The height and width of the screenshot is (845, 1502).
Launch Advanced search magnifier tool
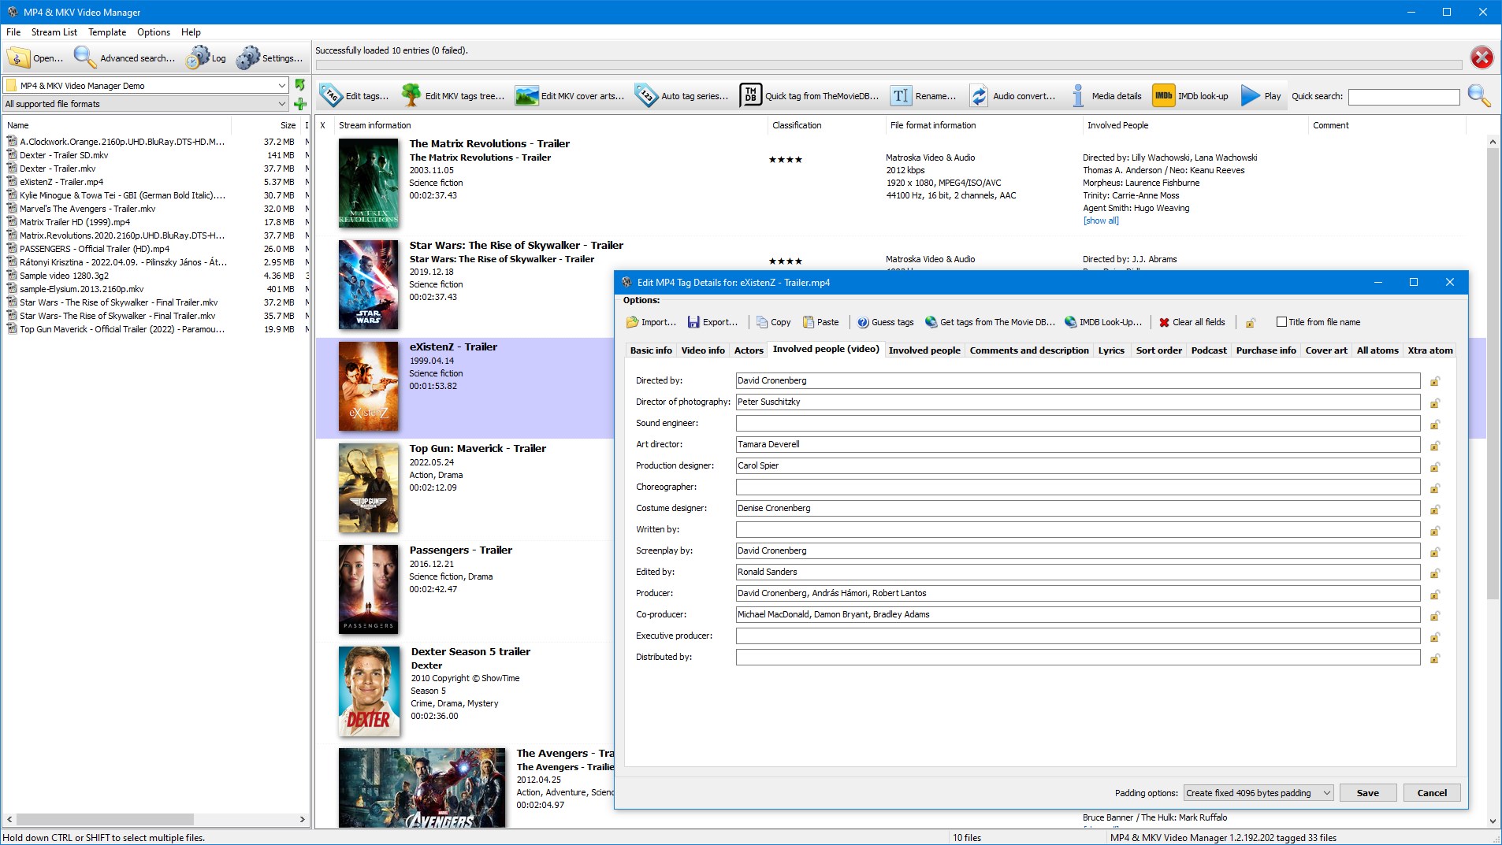click(124, 57)
